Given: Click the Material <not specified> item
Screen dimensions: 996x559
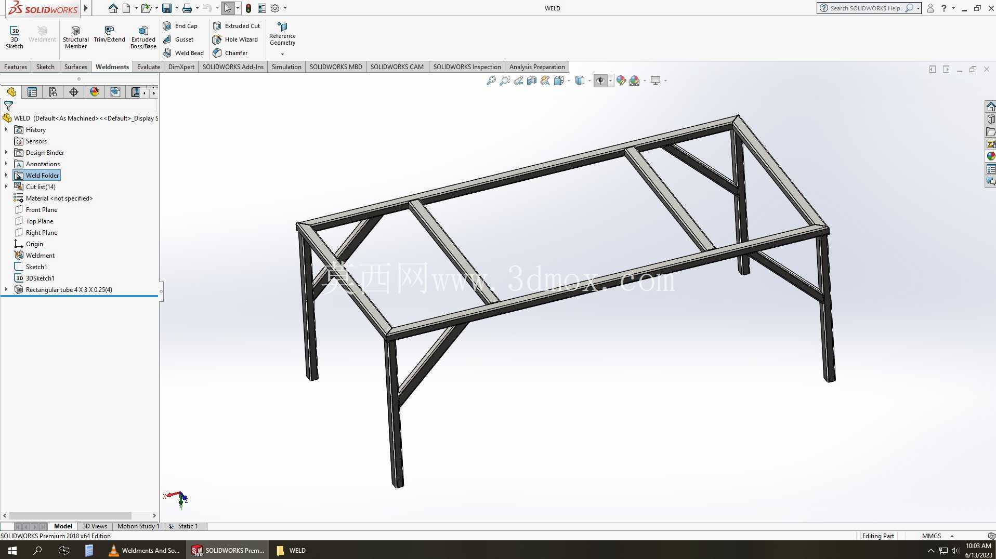Looking at the screenshot, I should (54, 198).
